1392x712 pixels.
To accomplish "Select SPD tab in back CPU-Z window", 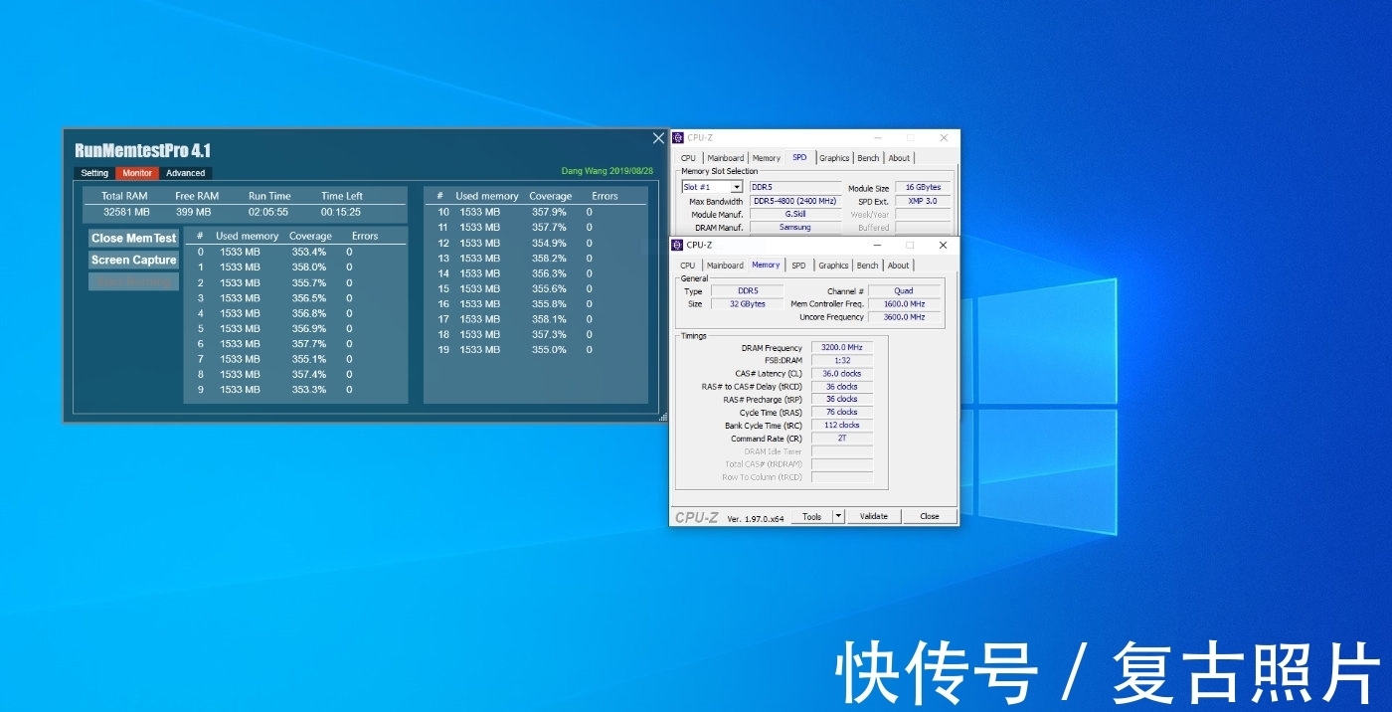I will [799, 157].
